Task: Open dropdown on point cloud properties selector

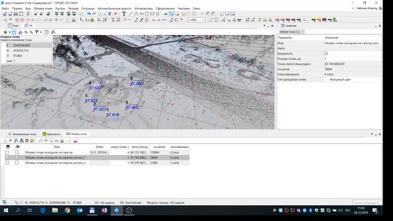Action: 303,32
